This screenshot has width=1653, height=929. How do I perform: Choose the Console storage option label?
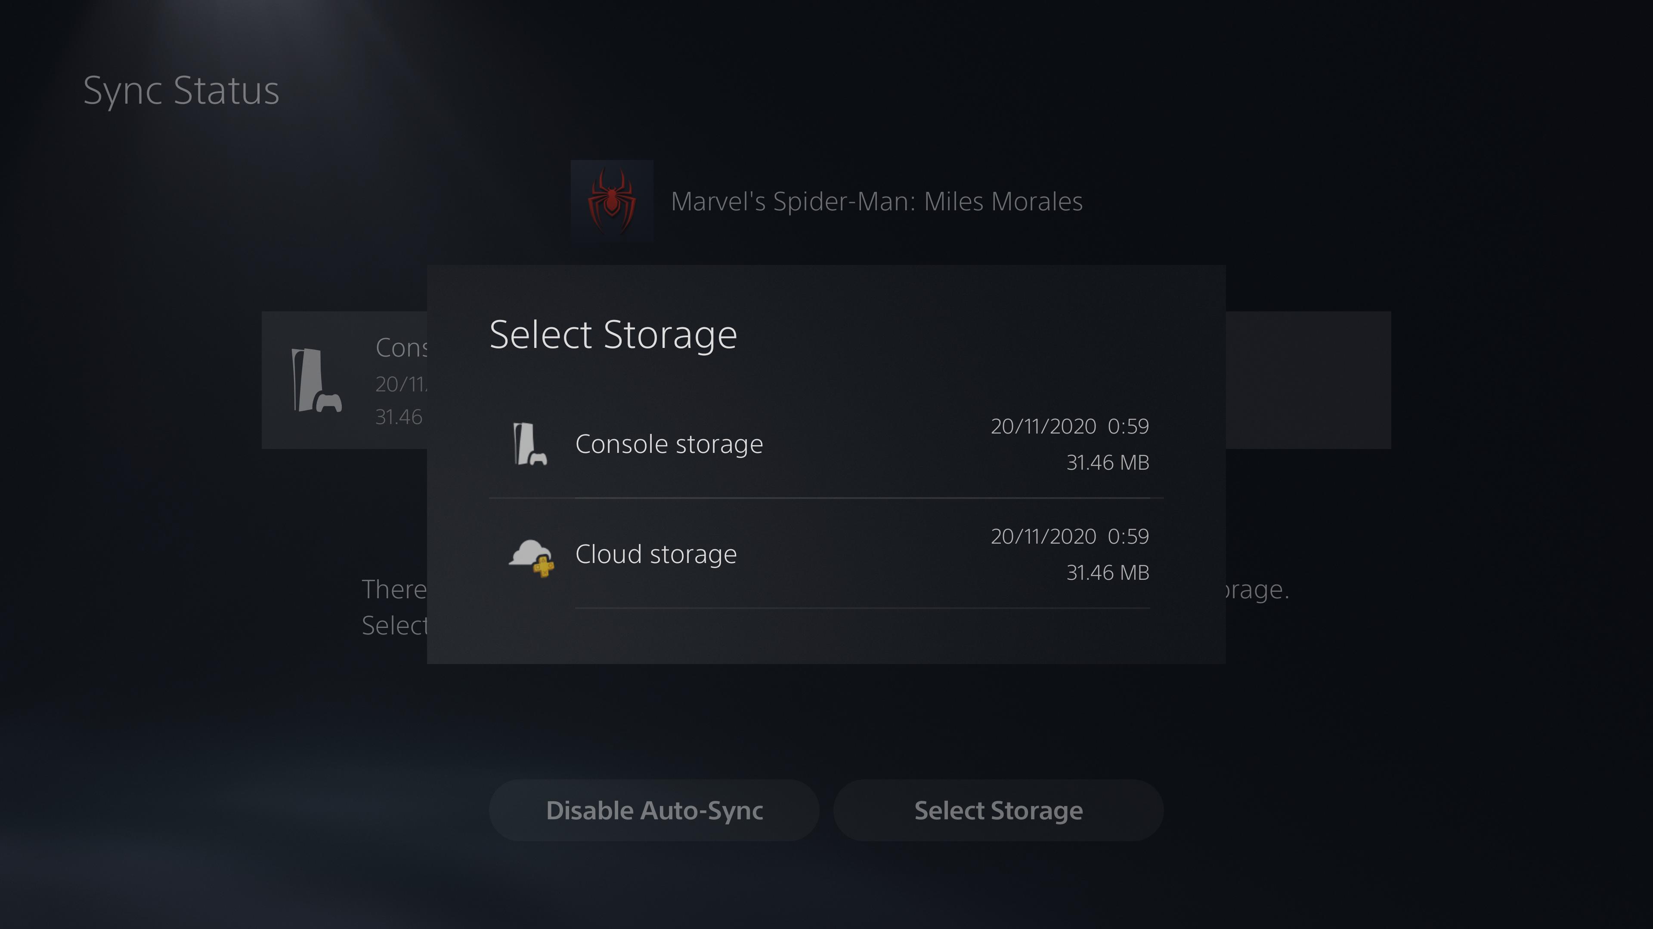coord(669,444)
